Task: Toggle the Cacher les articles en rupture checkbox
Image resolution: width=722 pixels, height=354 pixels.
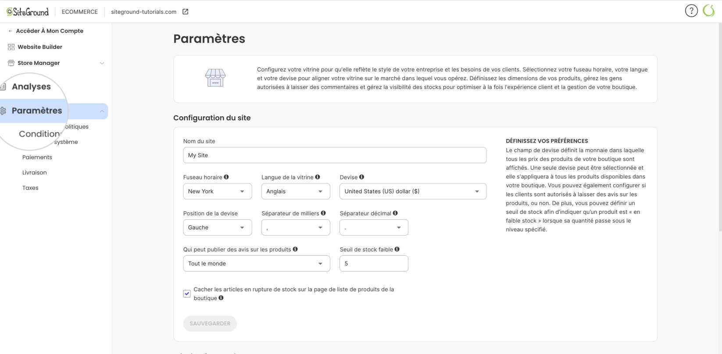Action: point(187,294)
